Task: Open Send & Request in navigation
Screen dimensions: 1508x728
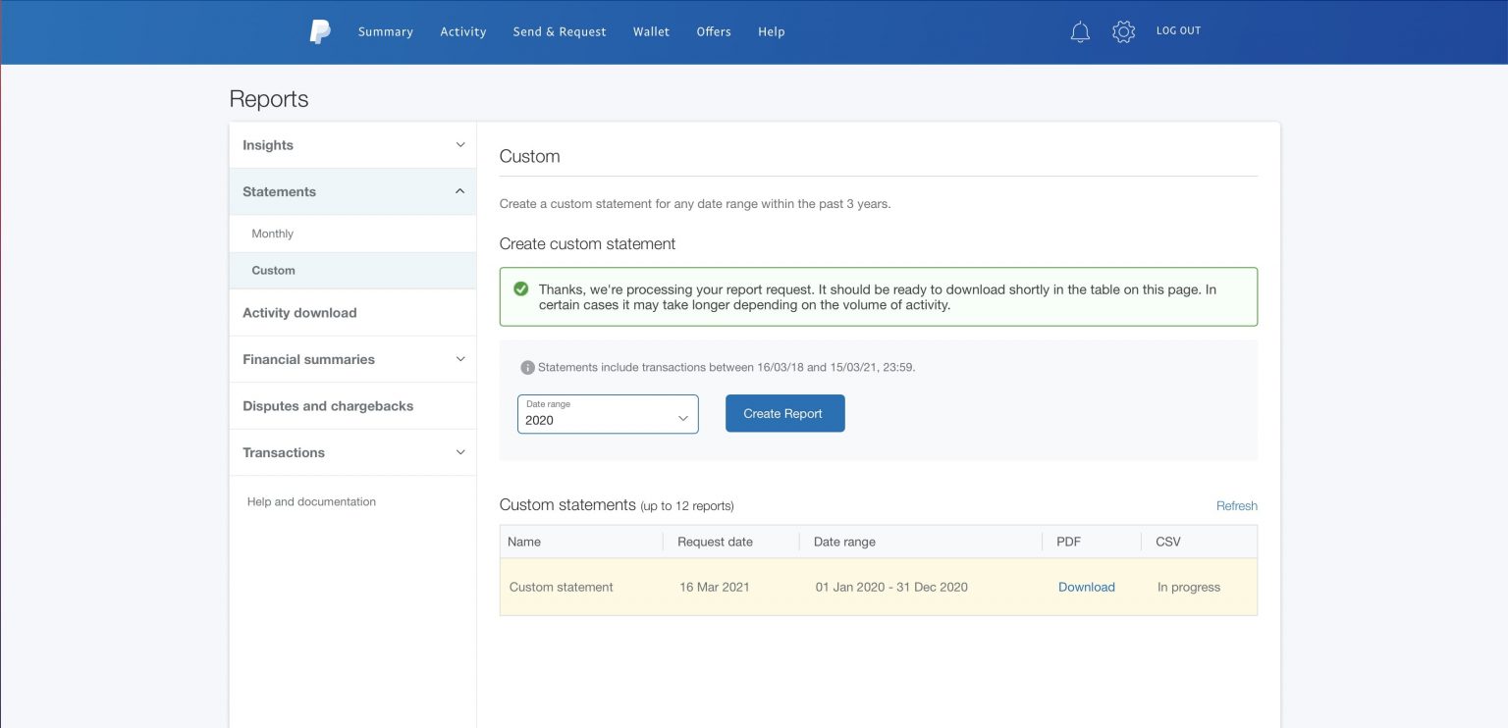Action: 560,31
